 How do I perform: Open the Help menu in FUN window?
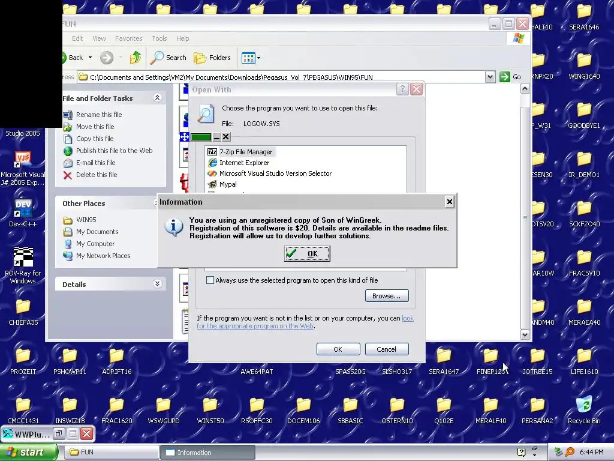(182, 38)
